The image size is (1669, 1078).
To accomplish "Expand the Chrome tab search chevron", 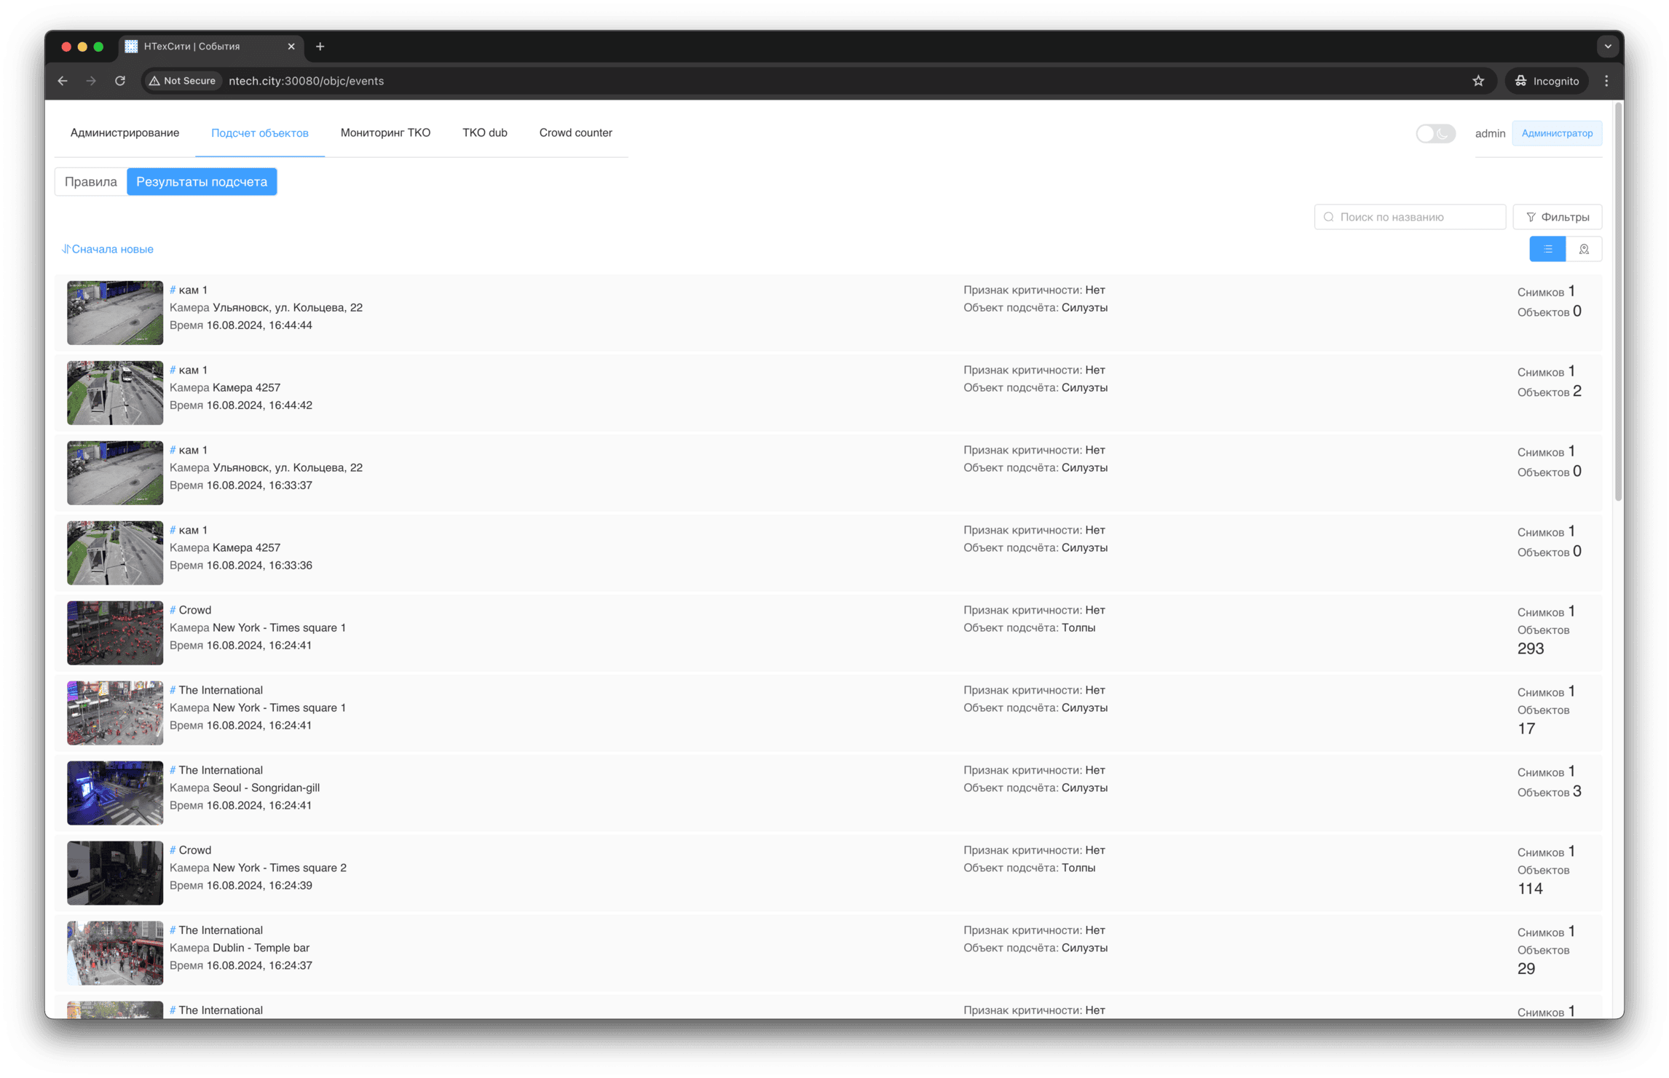I will 1607,47.
